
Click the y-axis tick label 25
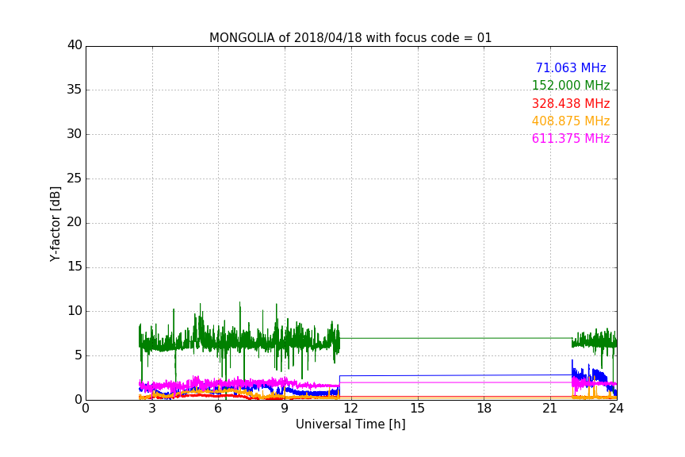[75, 179]
